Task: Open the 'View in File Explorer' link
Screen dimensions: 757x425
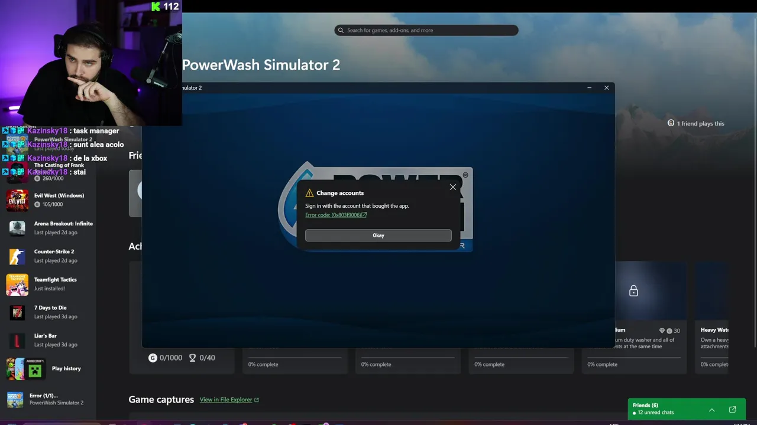Action: [226, 400]
